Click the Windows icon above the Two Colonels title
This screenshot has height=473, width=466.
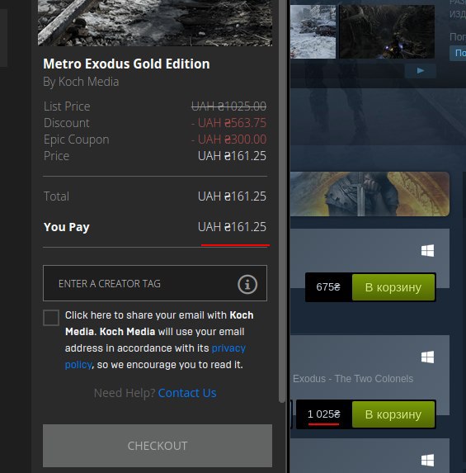point(427,357)
